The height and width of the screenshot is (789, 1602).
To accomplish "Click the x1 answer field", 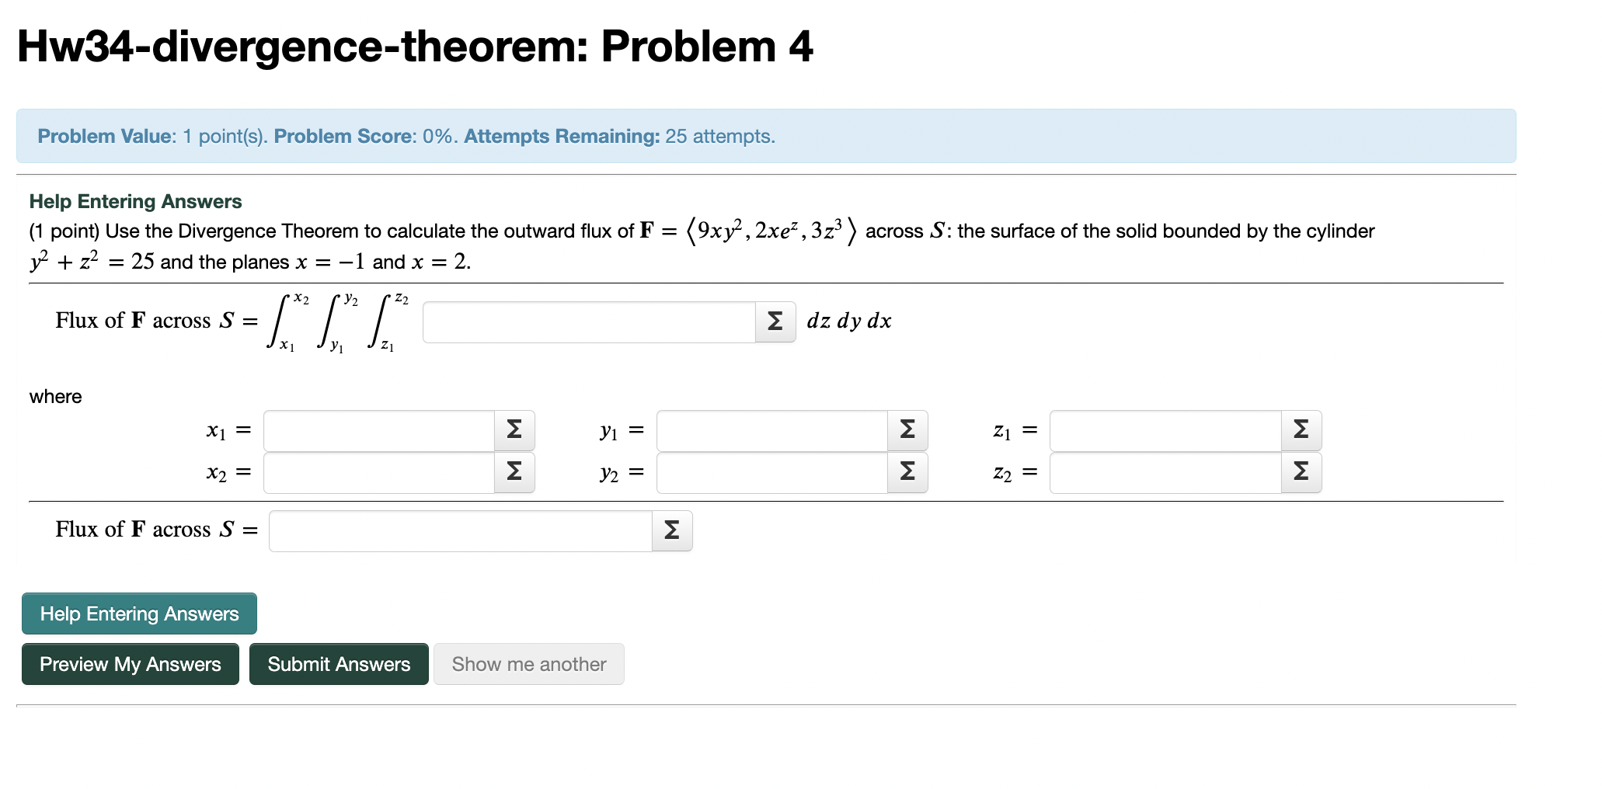I will click(378, 429).
